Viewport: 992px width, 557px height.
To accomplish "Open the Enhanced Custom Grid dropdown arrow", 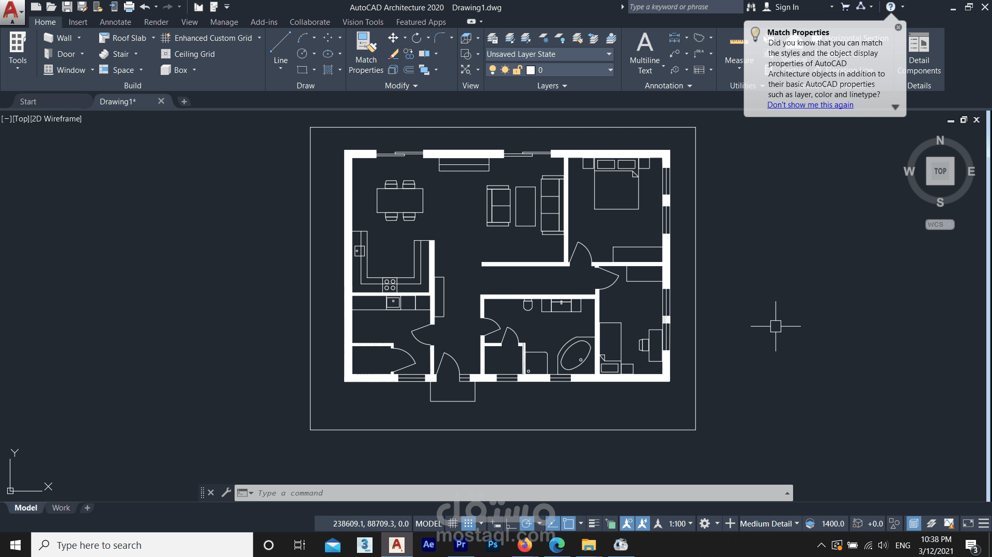I will pos(259,38).
